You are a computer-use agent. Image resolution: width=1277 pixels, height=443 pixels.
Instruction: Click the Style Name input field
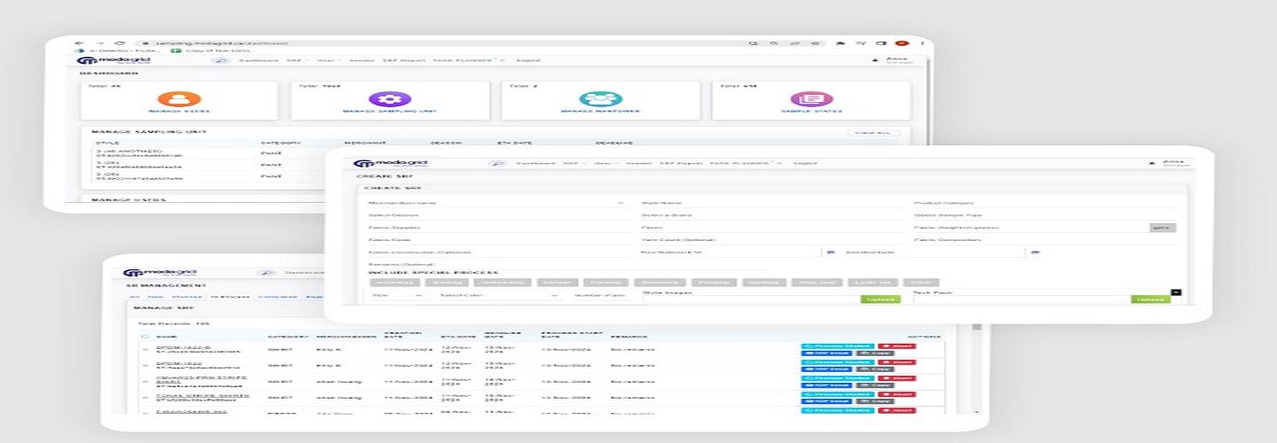[x=763, y=203]
